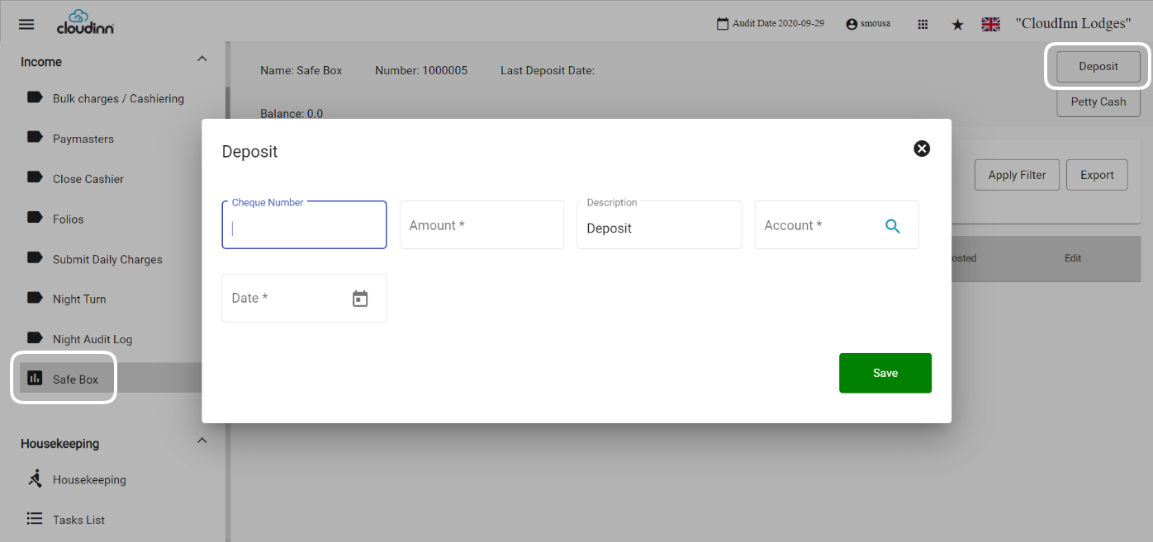Screen dimensions: 1153x542
Task: Save the deposit
Action: tap(885, 373)
